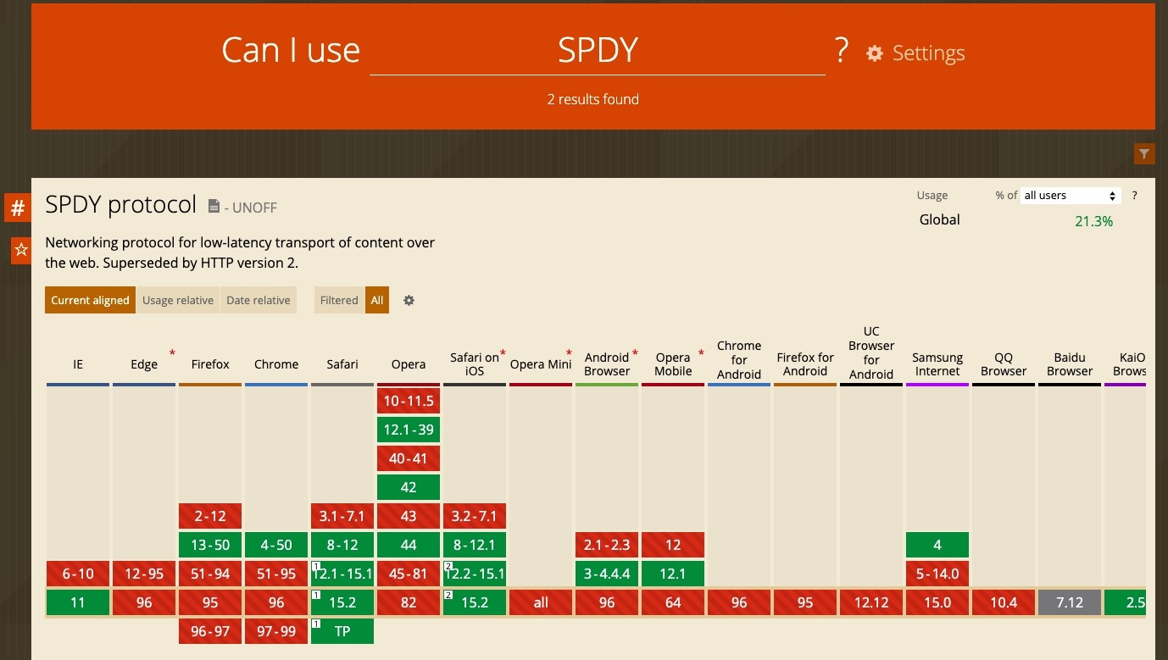Click the Samsung Internet 15.0 cell
The width and height of the screenshot is (1168, 660).
coord(937,602)
